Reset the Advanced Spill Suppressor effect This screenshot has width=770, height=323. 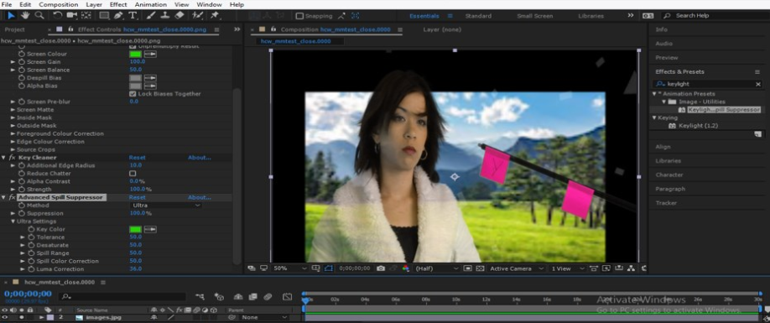point(137,197)
